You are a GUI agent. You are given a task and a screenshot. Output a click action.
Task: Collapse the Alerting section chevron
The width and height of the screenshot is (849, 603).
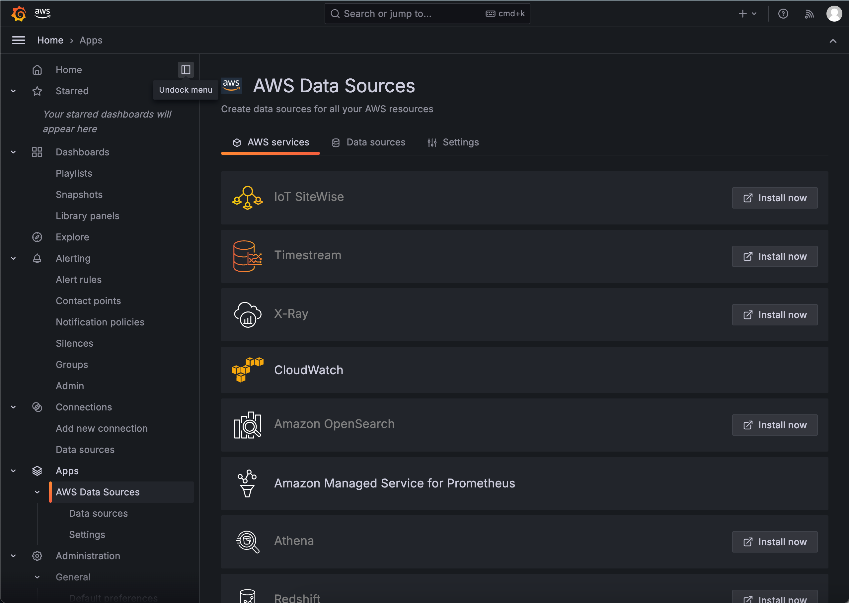point(13,258)
